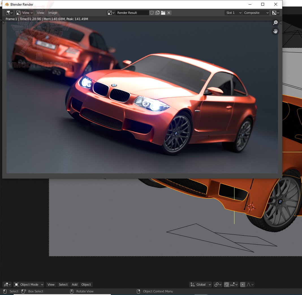302x295 pixels.
Task: Open the display channels dropdown icon
Action: tap(275, 13)
